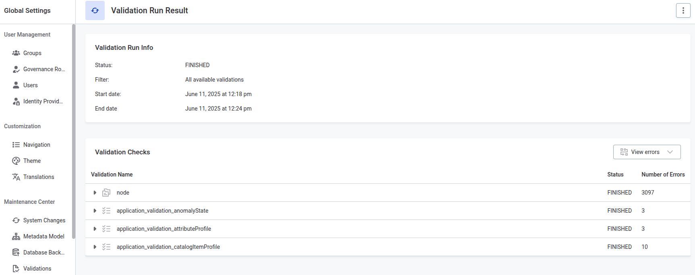Click the System Changes icon
The image size is (695, 275).
coord(16,220)
